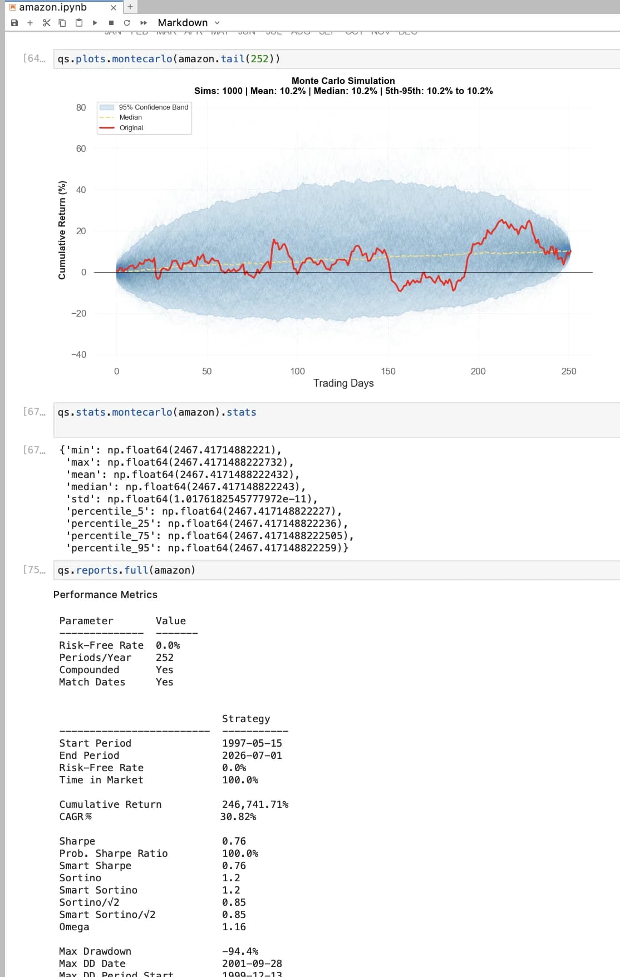Click the Start Period date 1997-05-15
Viewport: 620px width, 977px height.
tap(252, 743)
